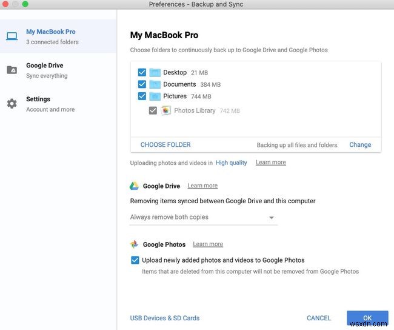
Task: Click the Google Photos pinwheel icon
Action: coord(135,244)
